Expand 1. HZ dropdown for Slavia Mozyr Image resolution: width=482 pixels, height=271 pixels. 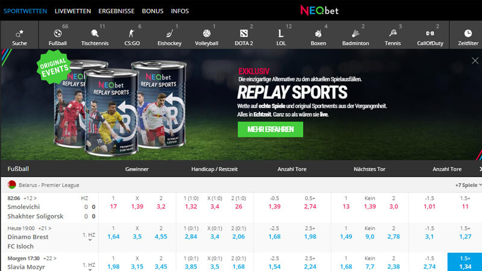[x=89, y=266]
